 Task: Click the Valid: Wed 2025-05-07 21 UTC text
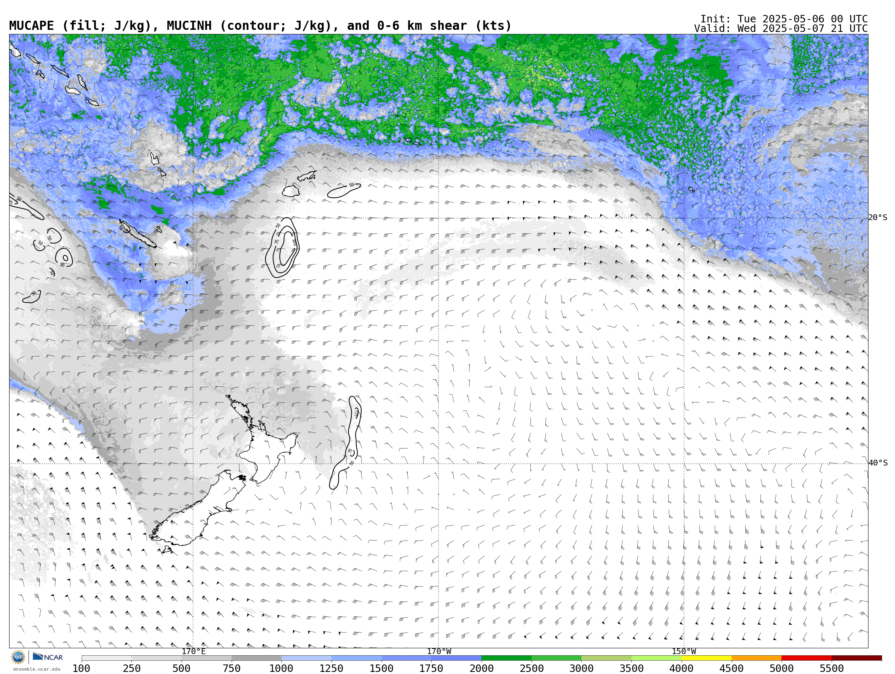pyautogui.click(x=781, y=29)
